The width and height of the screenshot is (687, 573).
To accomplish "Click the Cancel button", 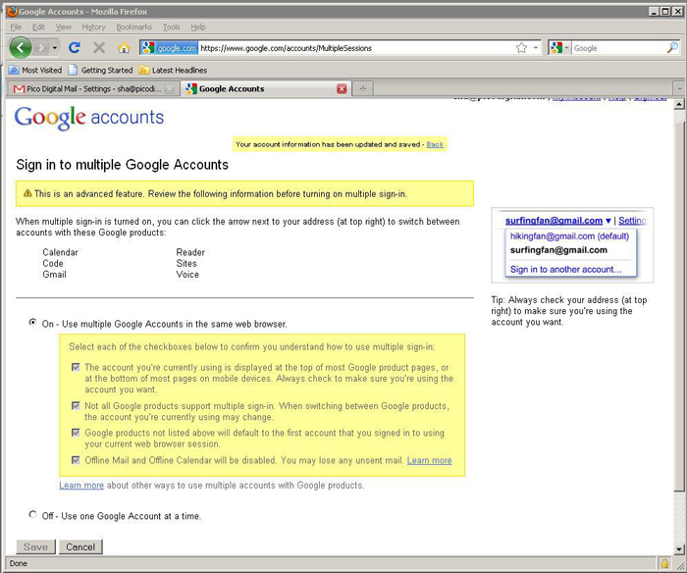I will 80,547.
